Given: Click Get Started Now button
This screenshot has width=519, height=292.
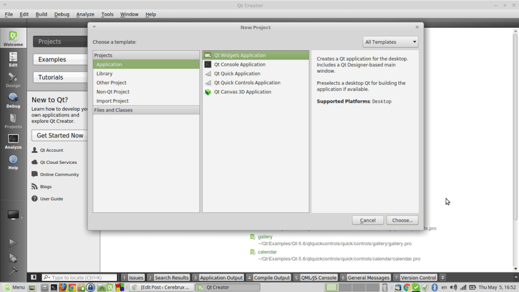Looking at the screenshot, I should [x=60, y=136].
